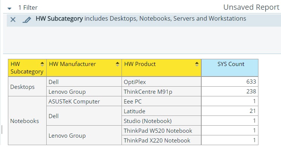Screen dimensions: 281x147
Task: Select the Desktops subcategory cell
Action: click(27, 87)
